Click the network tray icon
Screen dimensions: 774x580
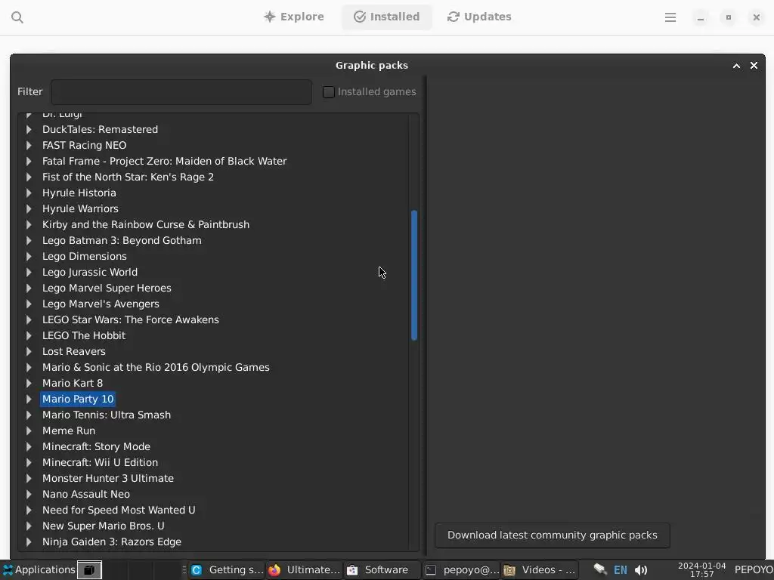coord(599,569)
